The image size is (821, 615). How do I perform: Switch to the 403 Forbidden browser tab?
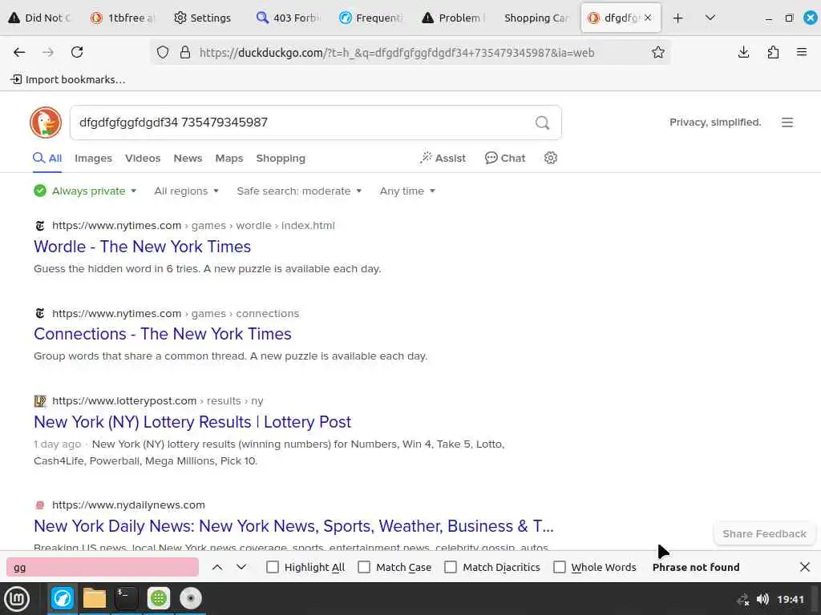coord(288,18)
